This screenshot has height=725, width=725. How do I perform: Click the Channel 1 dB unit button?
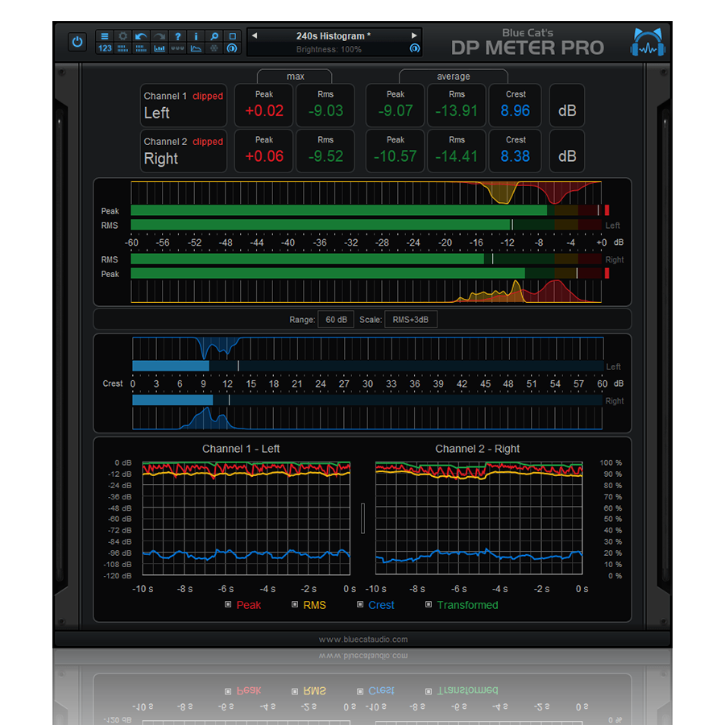tap(566, 106)
